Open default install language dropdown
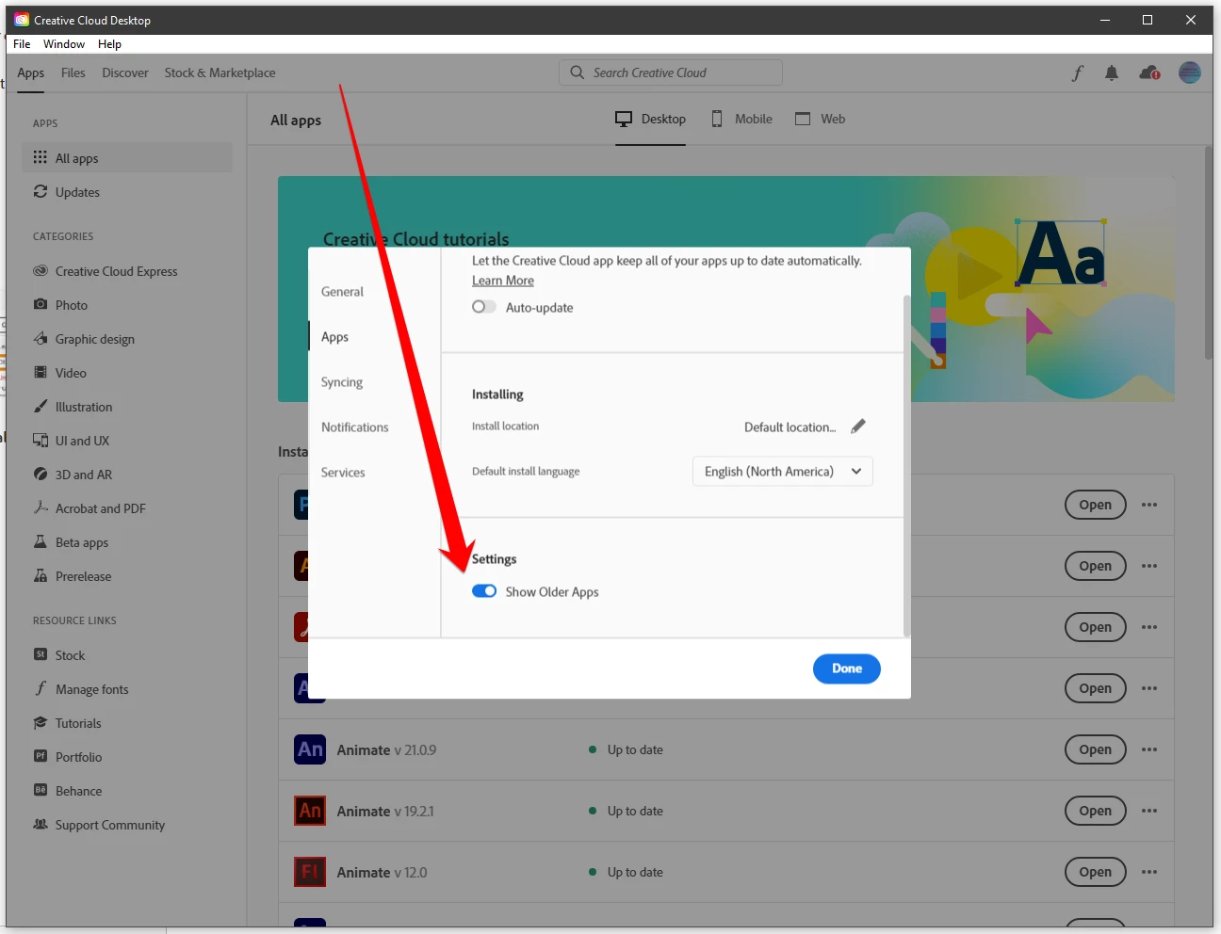 point(783,472)
